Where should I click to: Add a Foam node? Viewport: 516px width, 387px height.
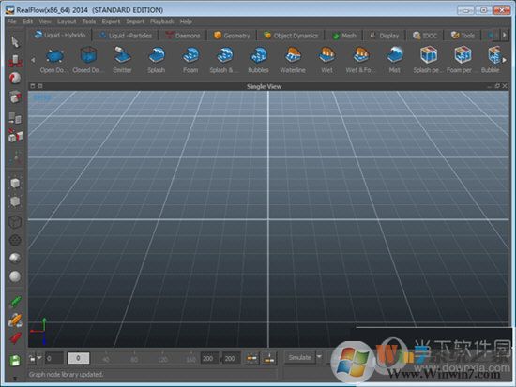[x=190, y=61]
